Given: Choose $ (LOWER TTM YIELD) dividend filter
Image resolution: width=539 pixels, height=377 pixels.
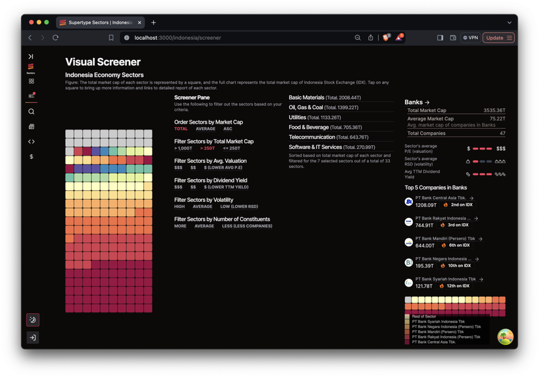Looking at the screenshot, I should point(226,187).
